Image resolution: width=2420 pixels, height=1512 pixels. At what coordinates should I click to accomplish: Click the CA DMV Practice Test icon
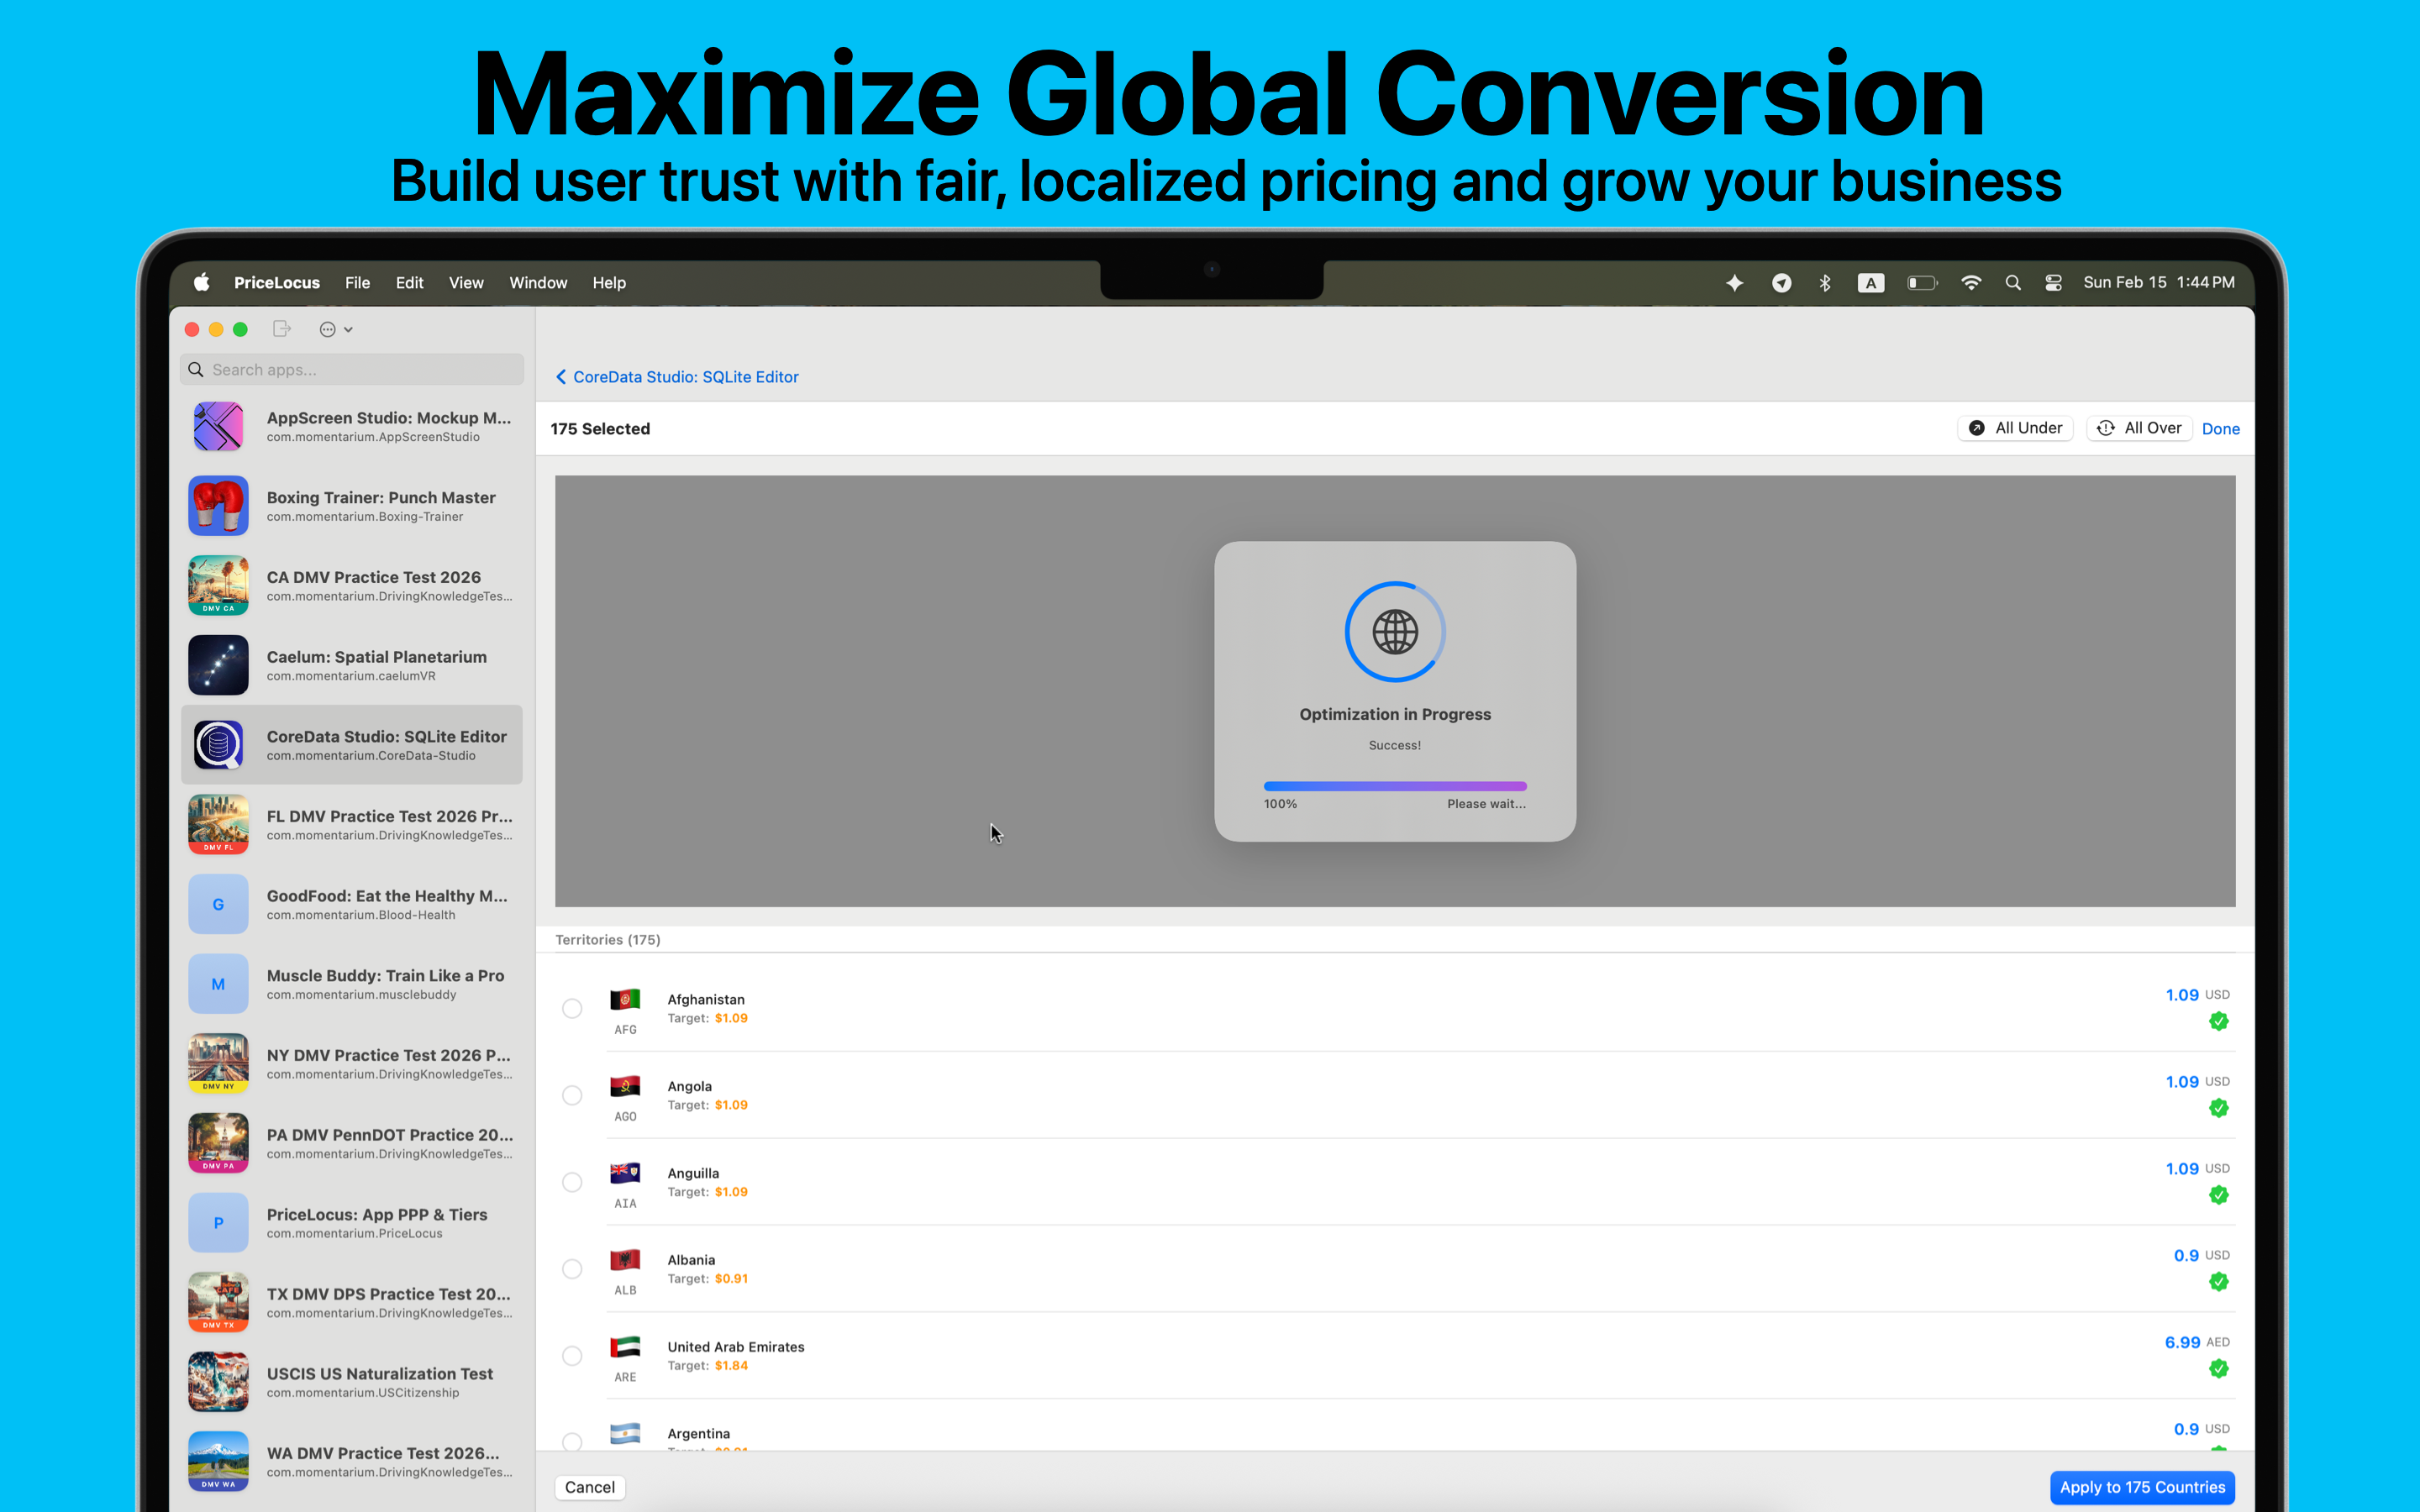point(218,585)
